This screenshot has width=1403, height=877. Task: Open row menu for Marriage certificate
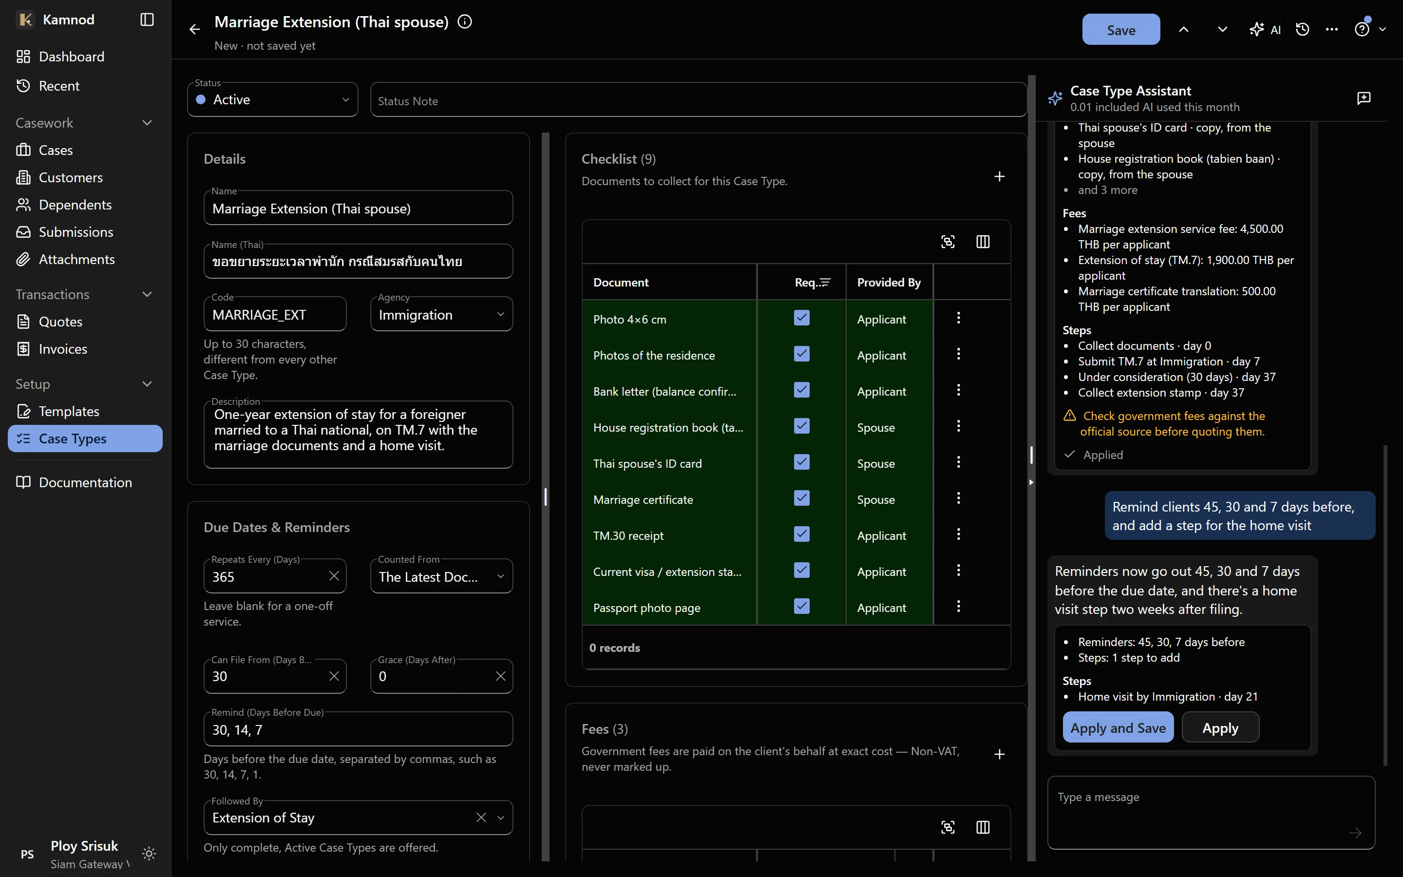pyautogui.click(x=958, y=498)
